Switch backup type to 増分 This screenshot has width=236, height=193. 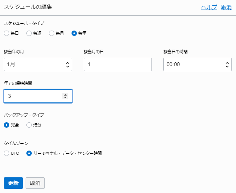[29, 125]
